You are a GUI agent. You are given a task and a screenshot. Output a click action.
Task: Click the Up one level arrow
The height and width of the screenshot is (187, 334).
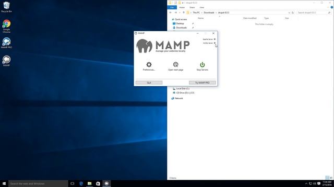(x=184, y=12)
